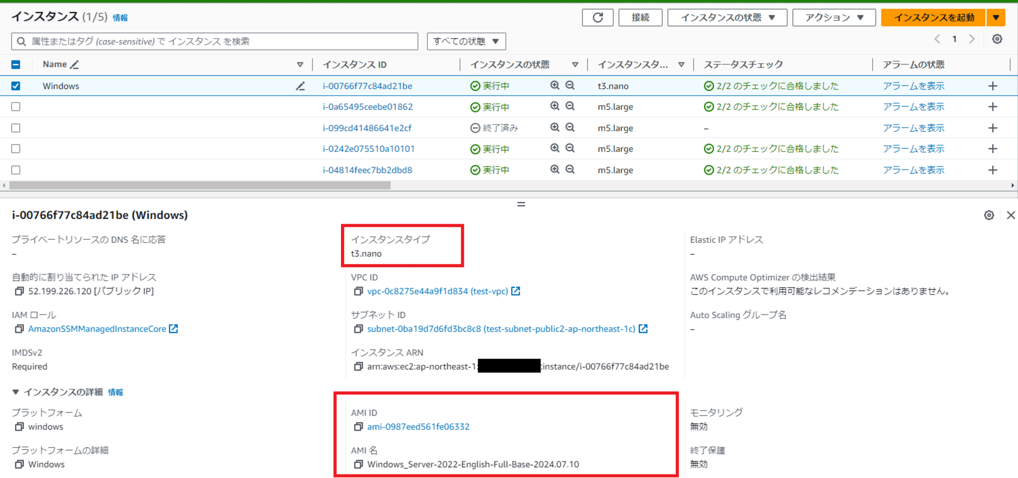Collapse the インスタンスの詳細 section
Screen dimensions: 1018x478
pos(16,392)
